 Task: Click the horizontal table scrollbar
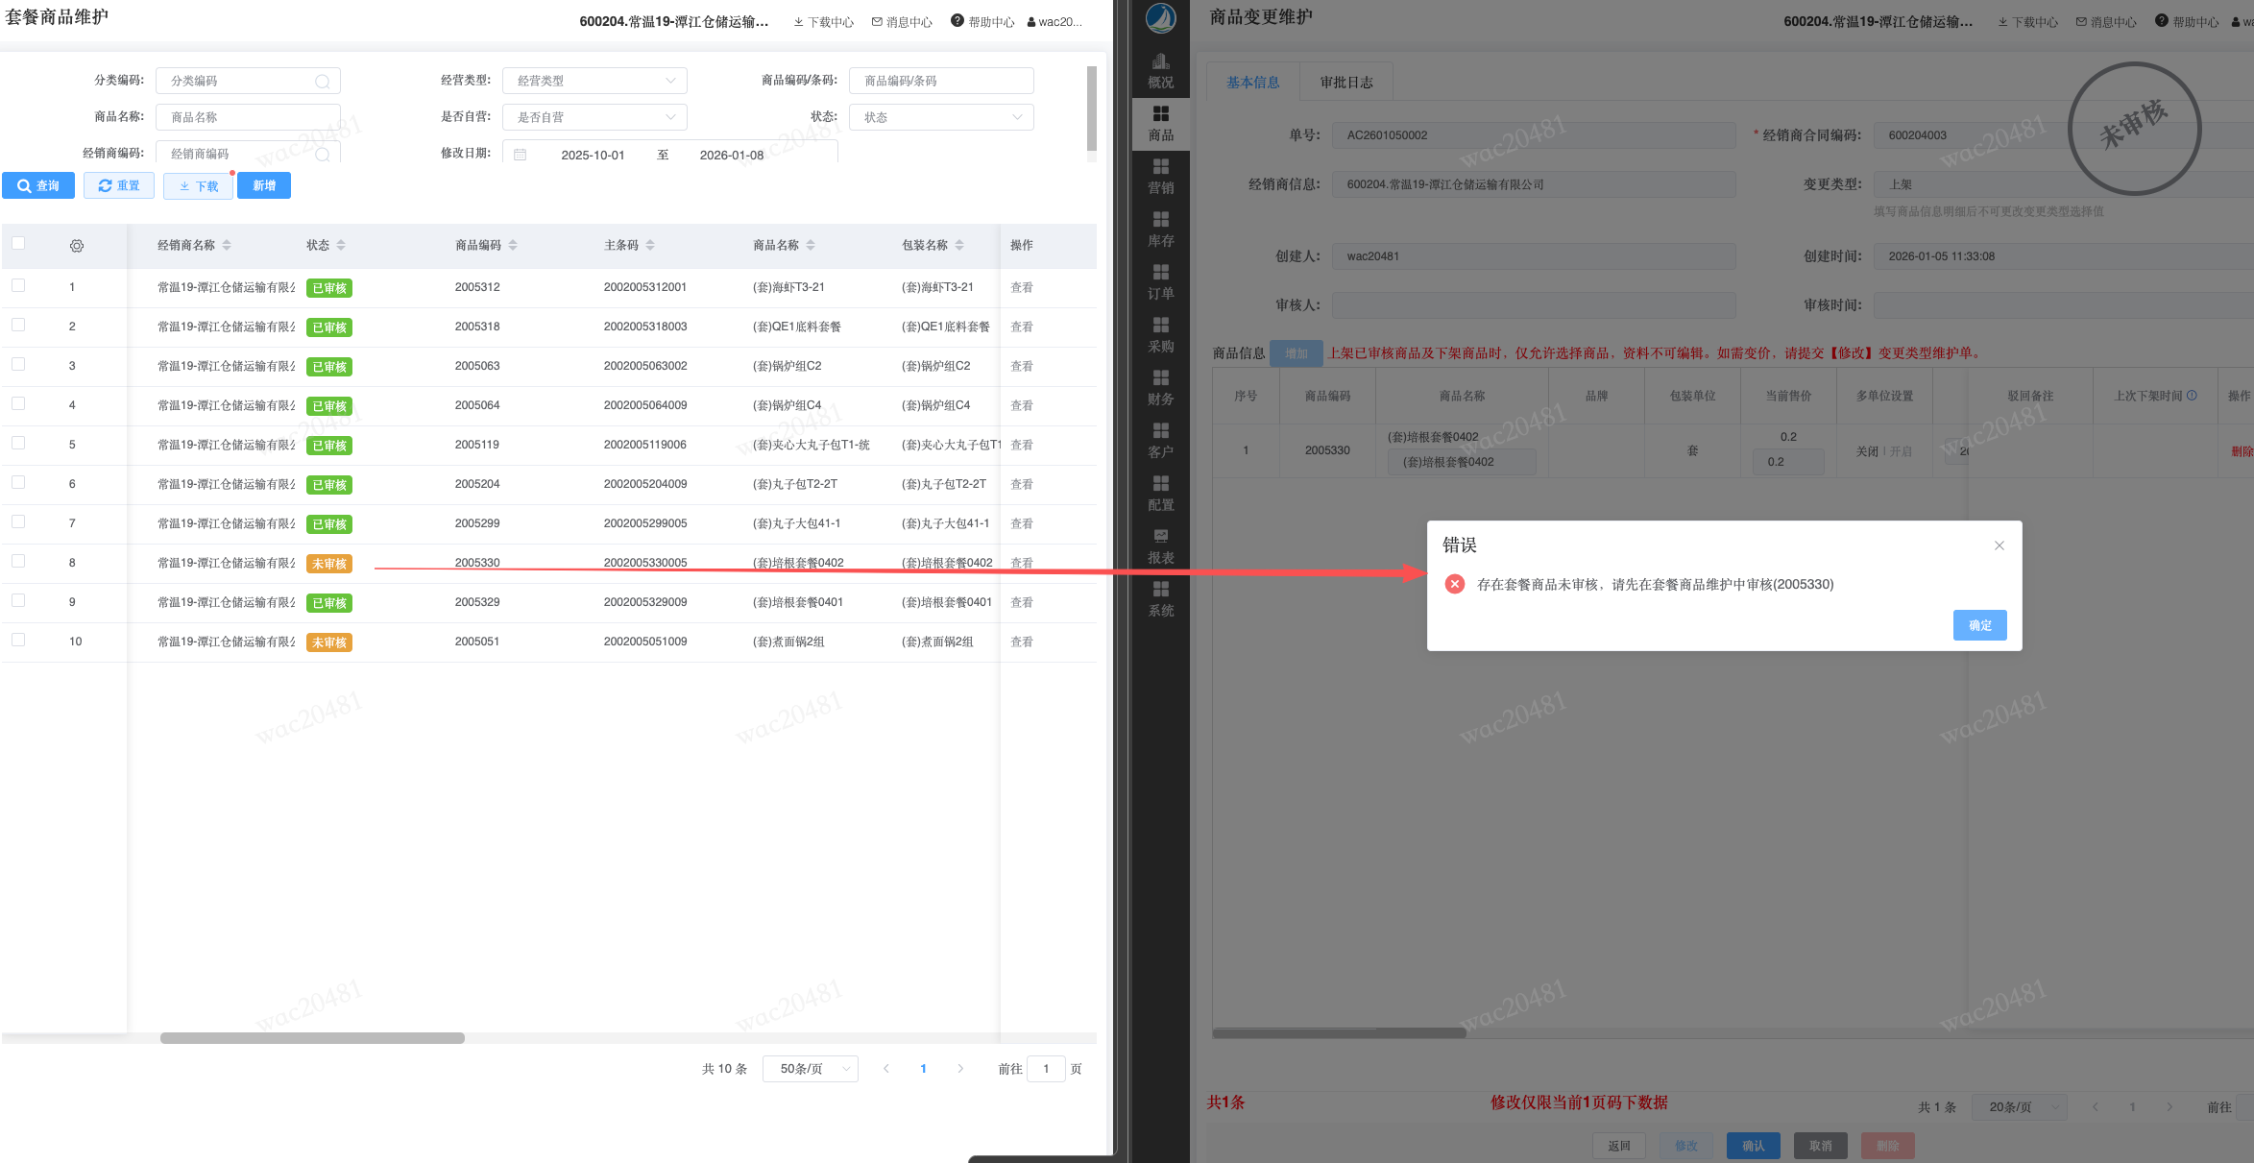tap(312, 1038)
